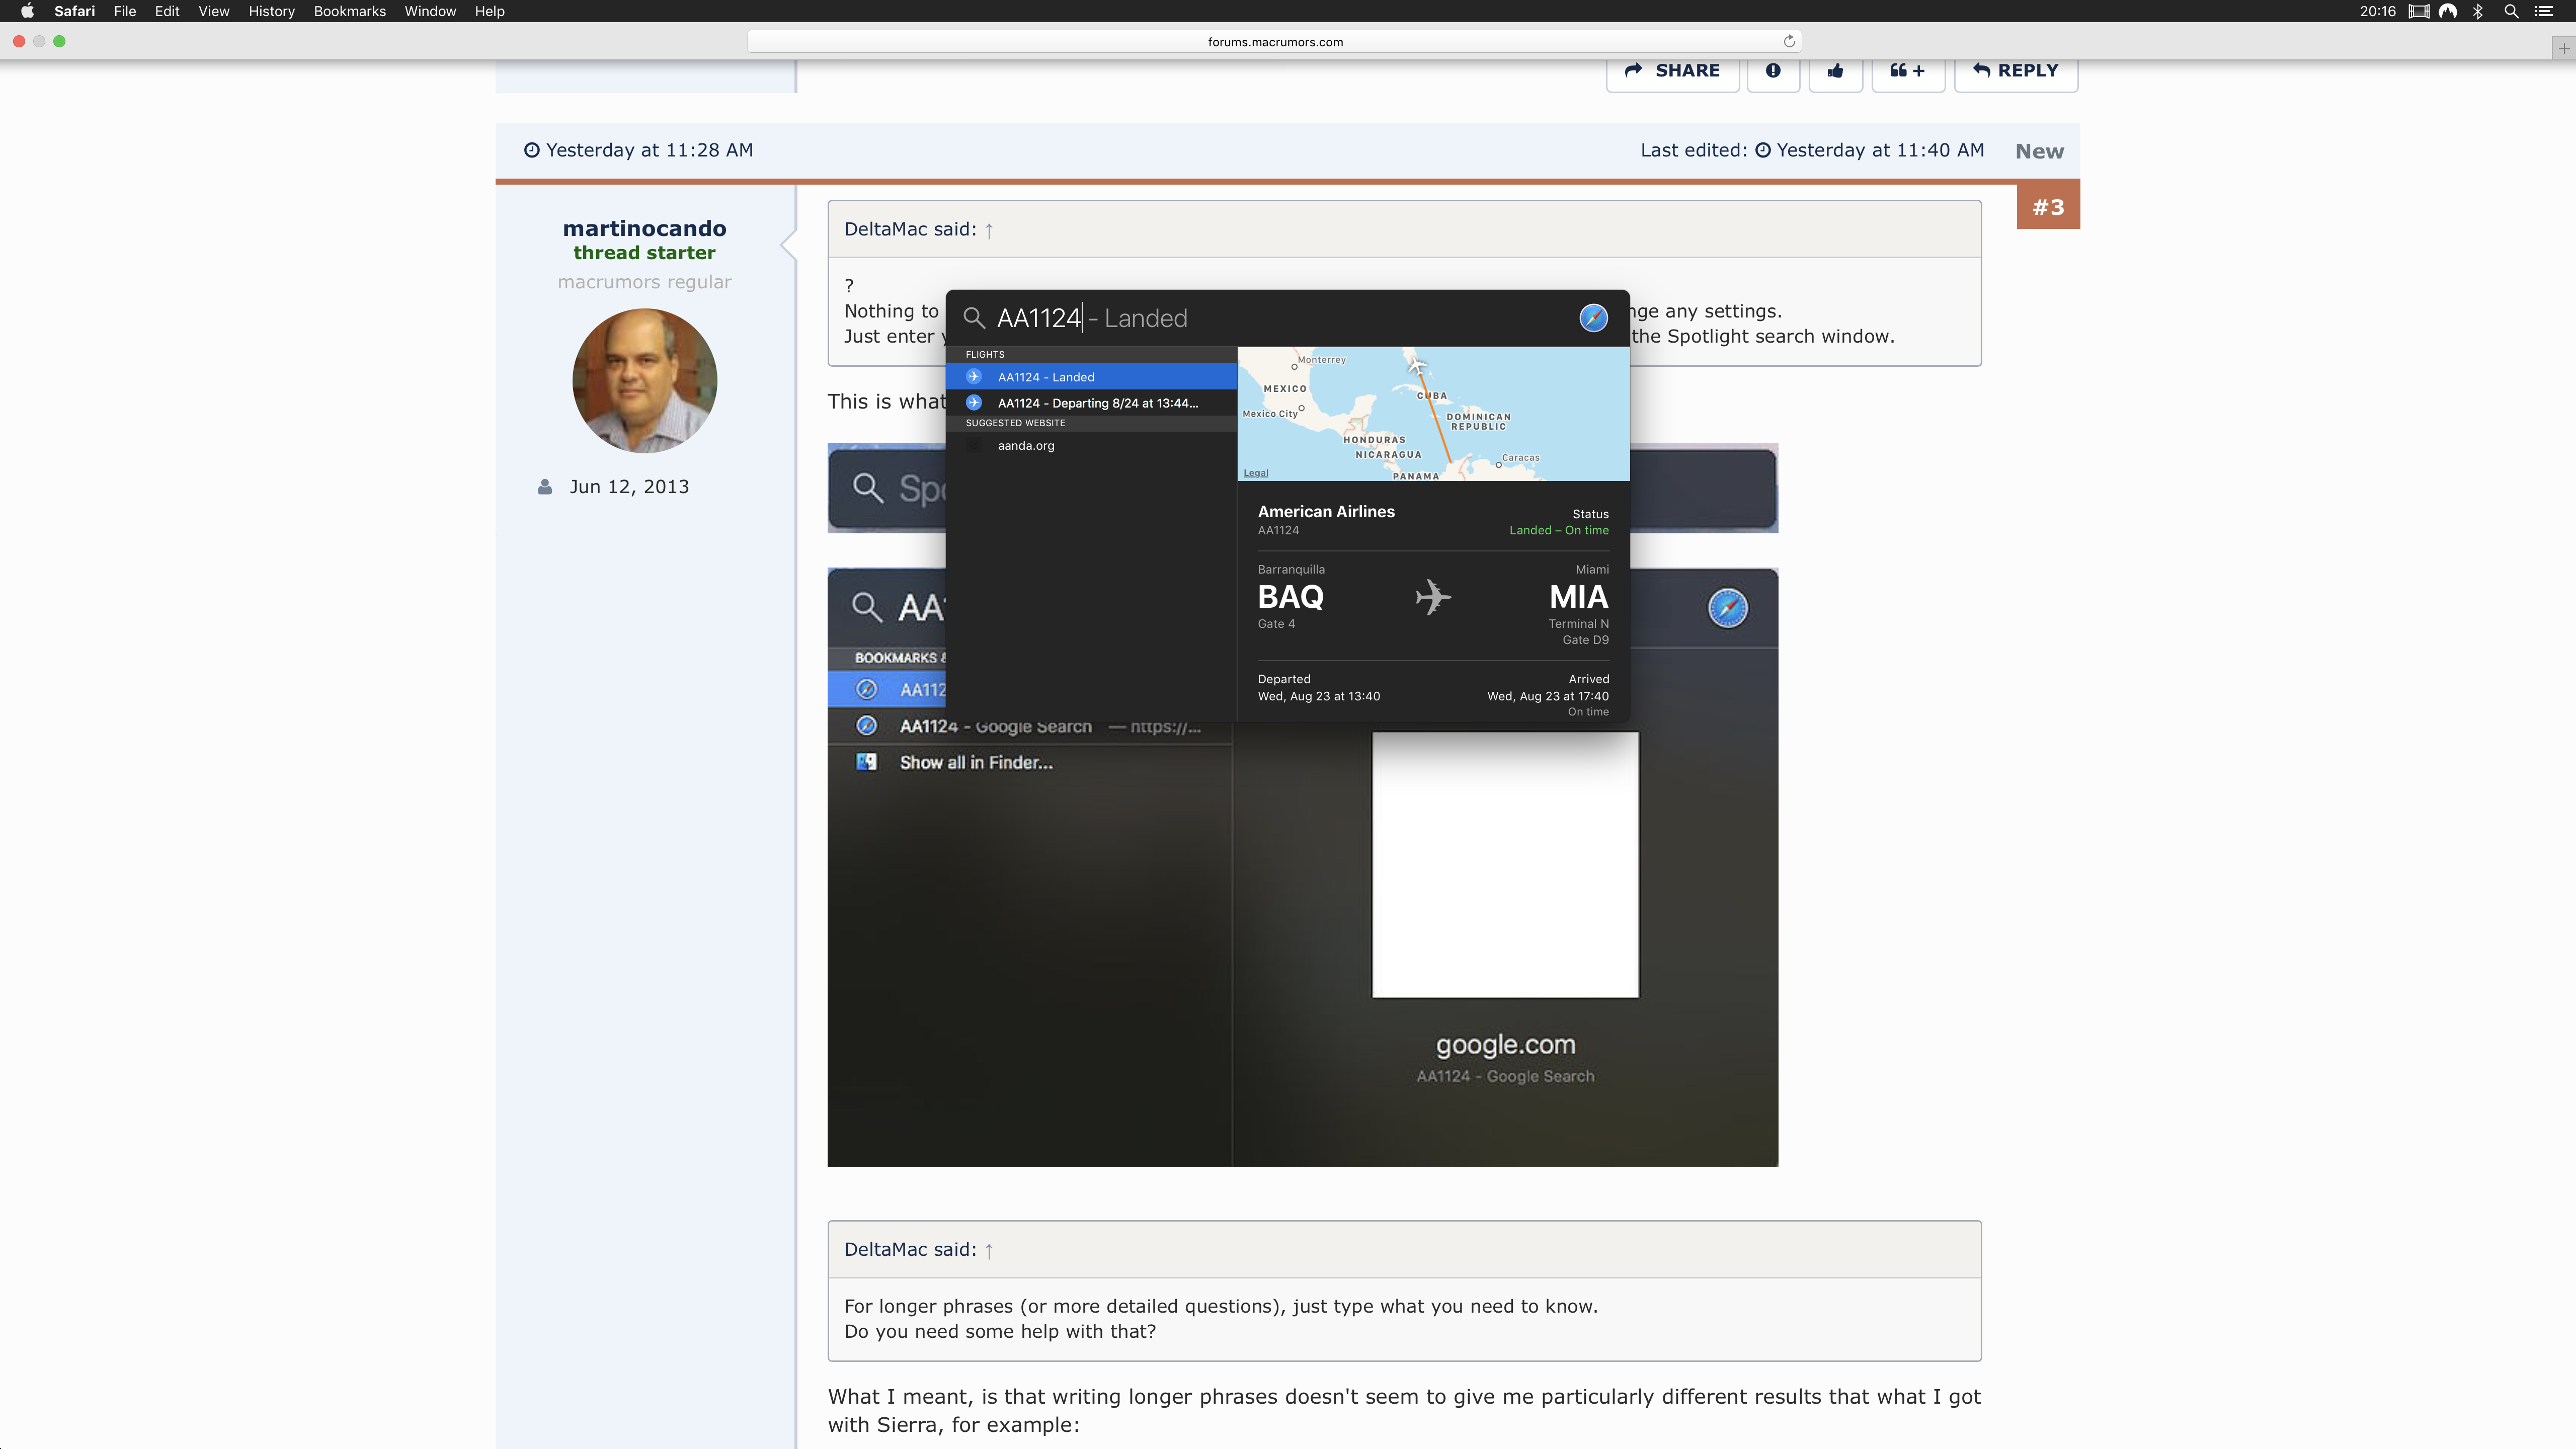Click Safari compass icon in Spotlight bar
The image size is (2576, 1449).
point(1593,318)
